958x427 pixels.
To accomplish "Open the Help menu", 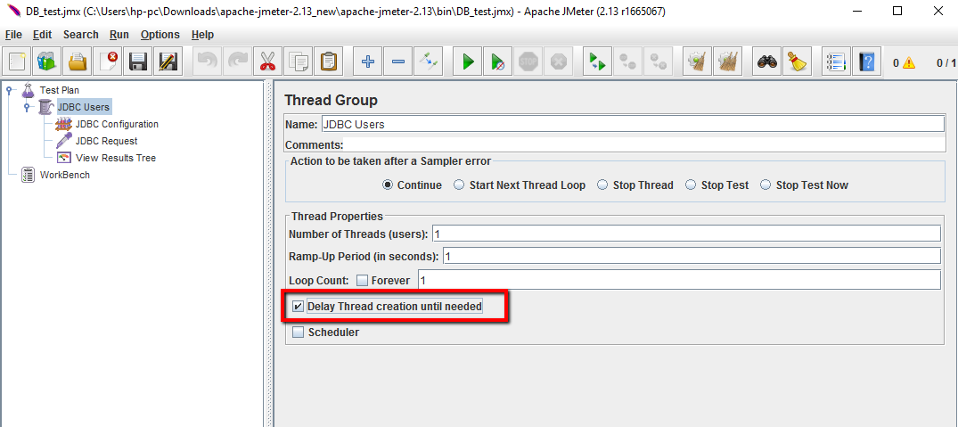I will 202,35.
